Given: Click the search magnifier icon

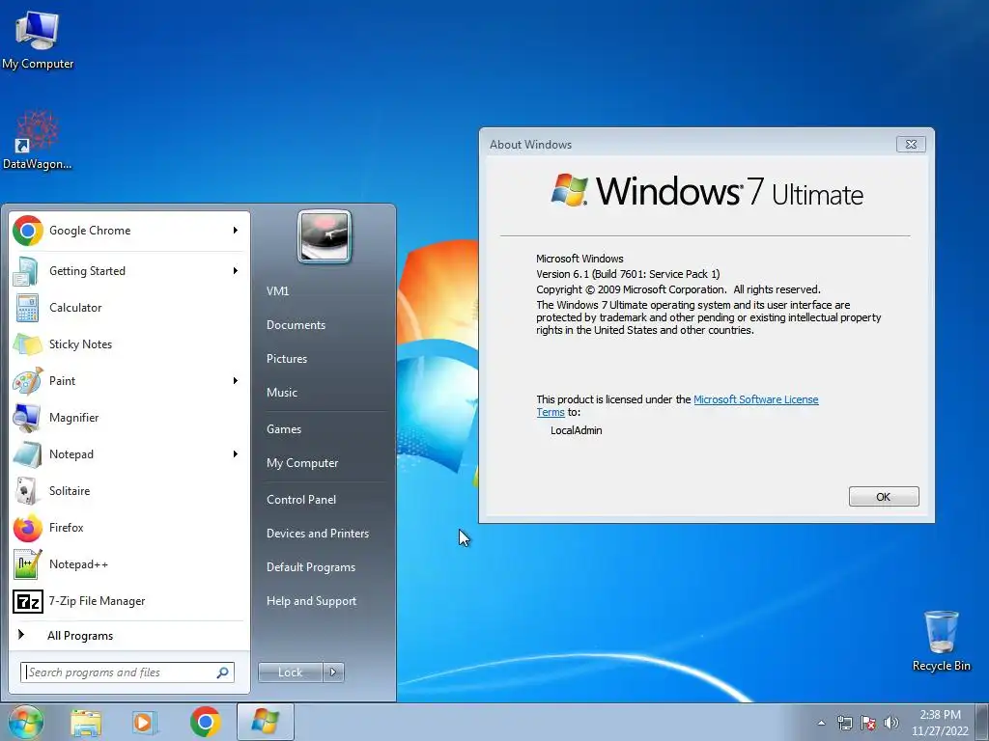Looking at the screenshot, I should [x=223, y=672].
